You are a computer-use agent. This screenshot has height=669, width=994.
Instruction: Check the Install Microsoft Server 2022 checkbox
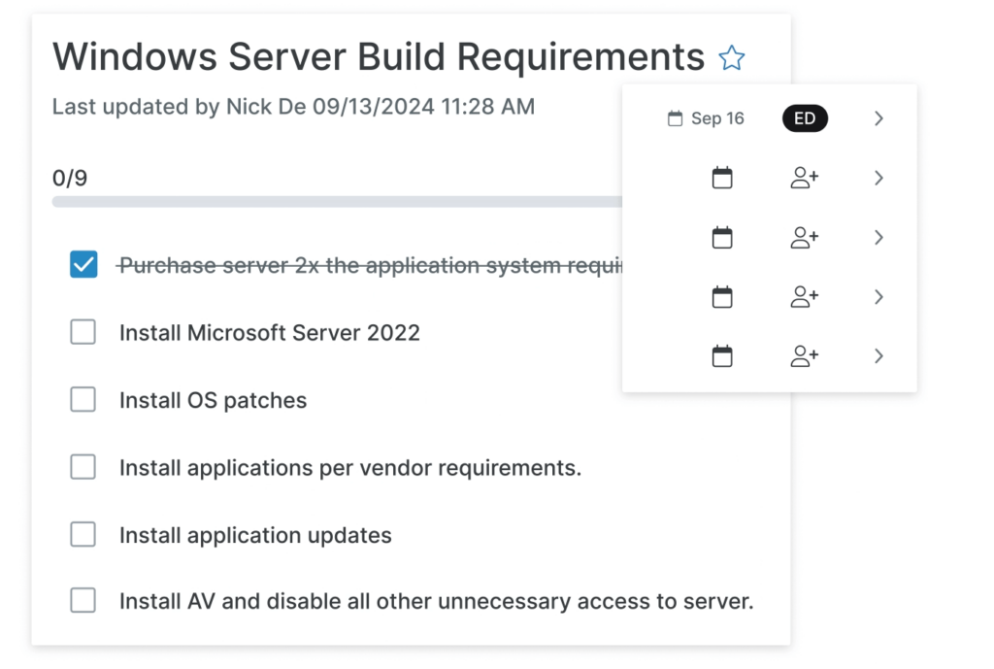pyautogui.click(x=83, y=333)
